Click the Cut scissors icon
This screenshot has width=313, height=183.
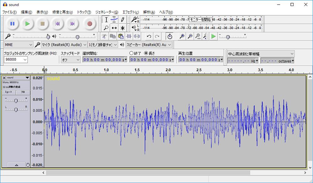pyautogui.click(x=105, y=36)
